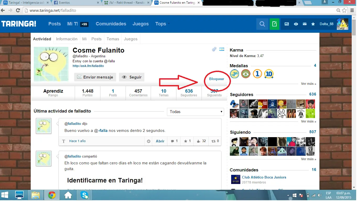Click the favorites star icon in header
The width and height of the screenshot is (358, 201).
coord(313,24)
